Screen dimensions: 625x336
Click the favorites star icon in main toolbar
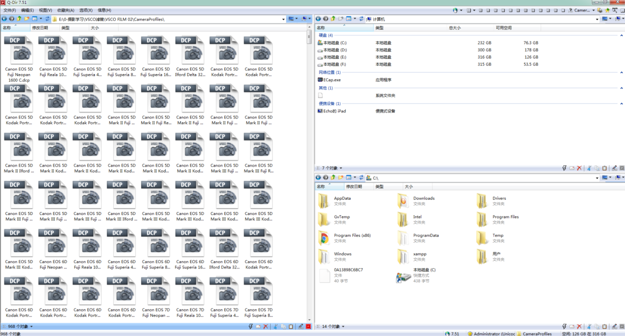(x=607, y=10)
